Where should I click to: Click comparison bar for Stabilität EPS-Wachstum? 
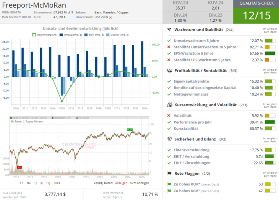270,60
